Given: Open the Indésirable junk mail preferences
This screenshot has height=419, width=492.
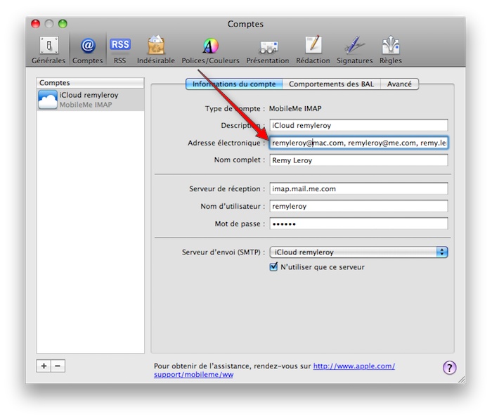Looking at the screenshot, I should [156, 50].
